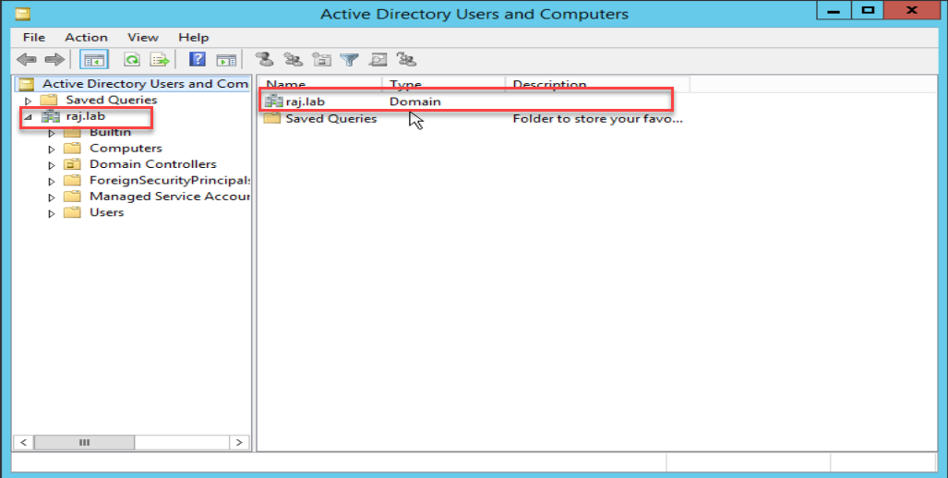The image size is (948, 478).
Task: Minimize the Active Directory window
Action: [834, 10]
